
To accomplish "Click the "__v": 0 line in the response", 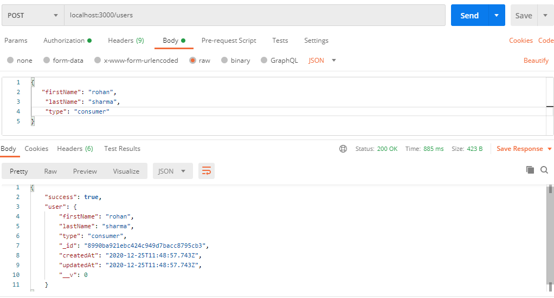I will [x=73, y=275].
